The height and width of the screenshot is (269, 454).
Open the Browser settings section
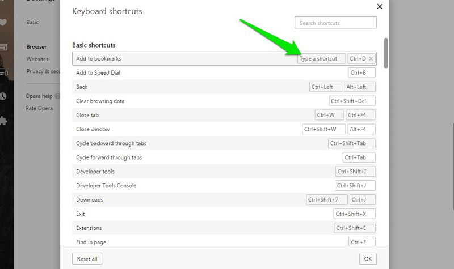point(36,47)
